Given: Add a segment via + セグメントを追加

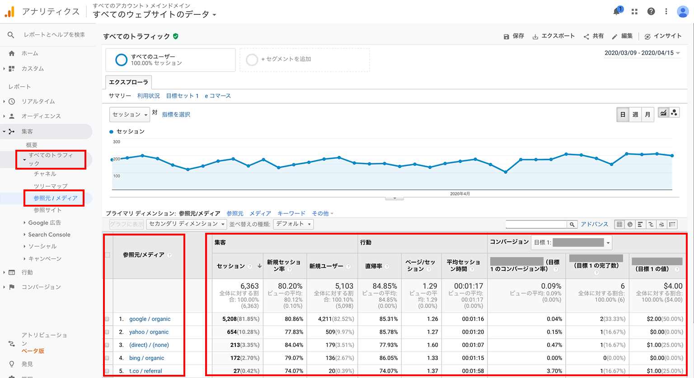Looking at the screenshot, I should click(x=305, y=60).
